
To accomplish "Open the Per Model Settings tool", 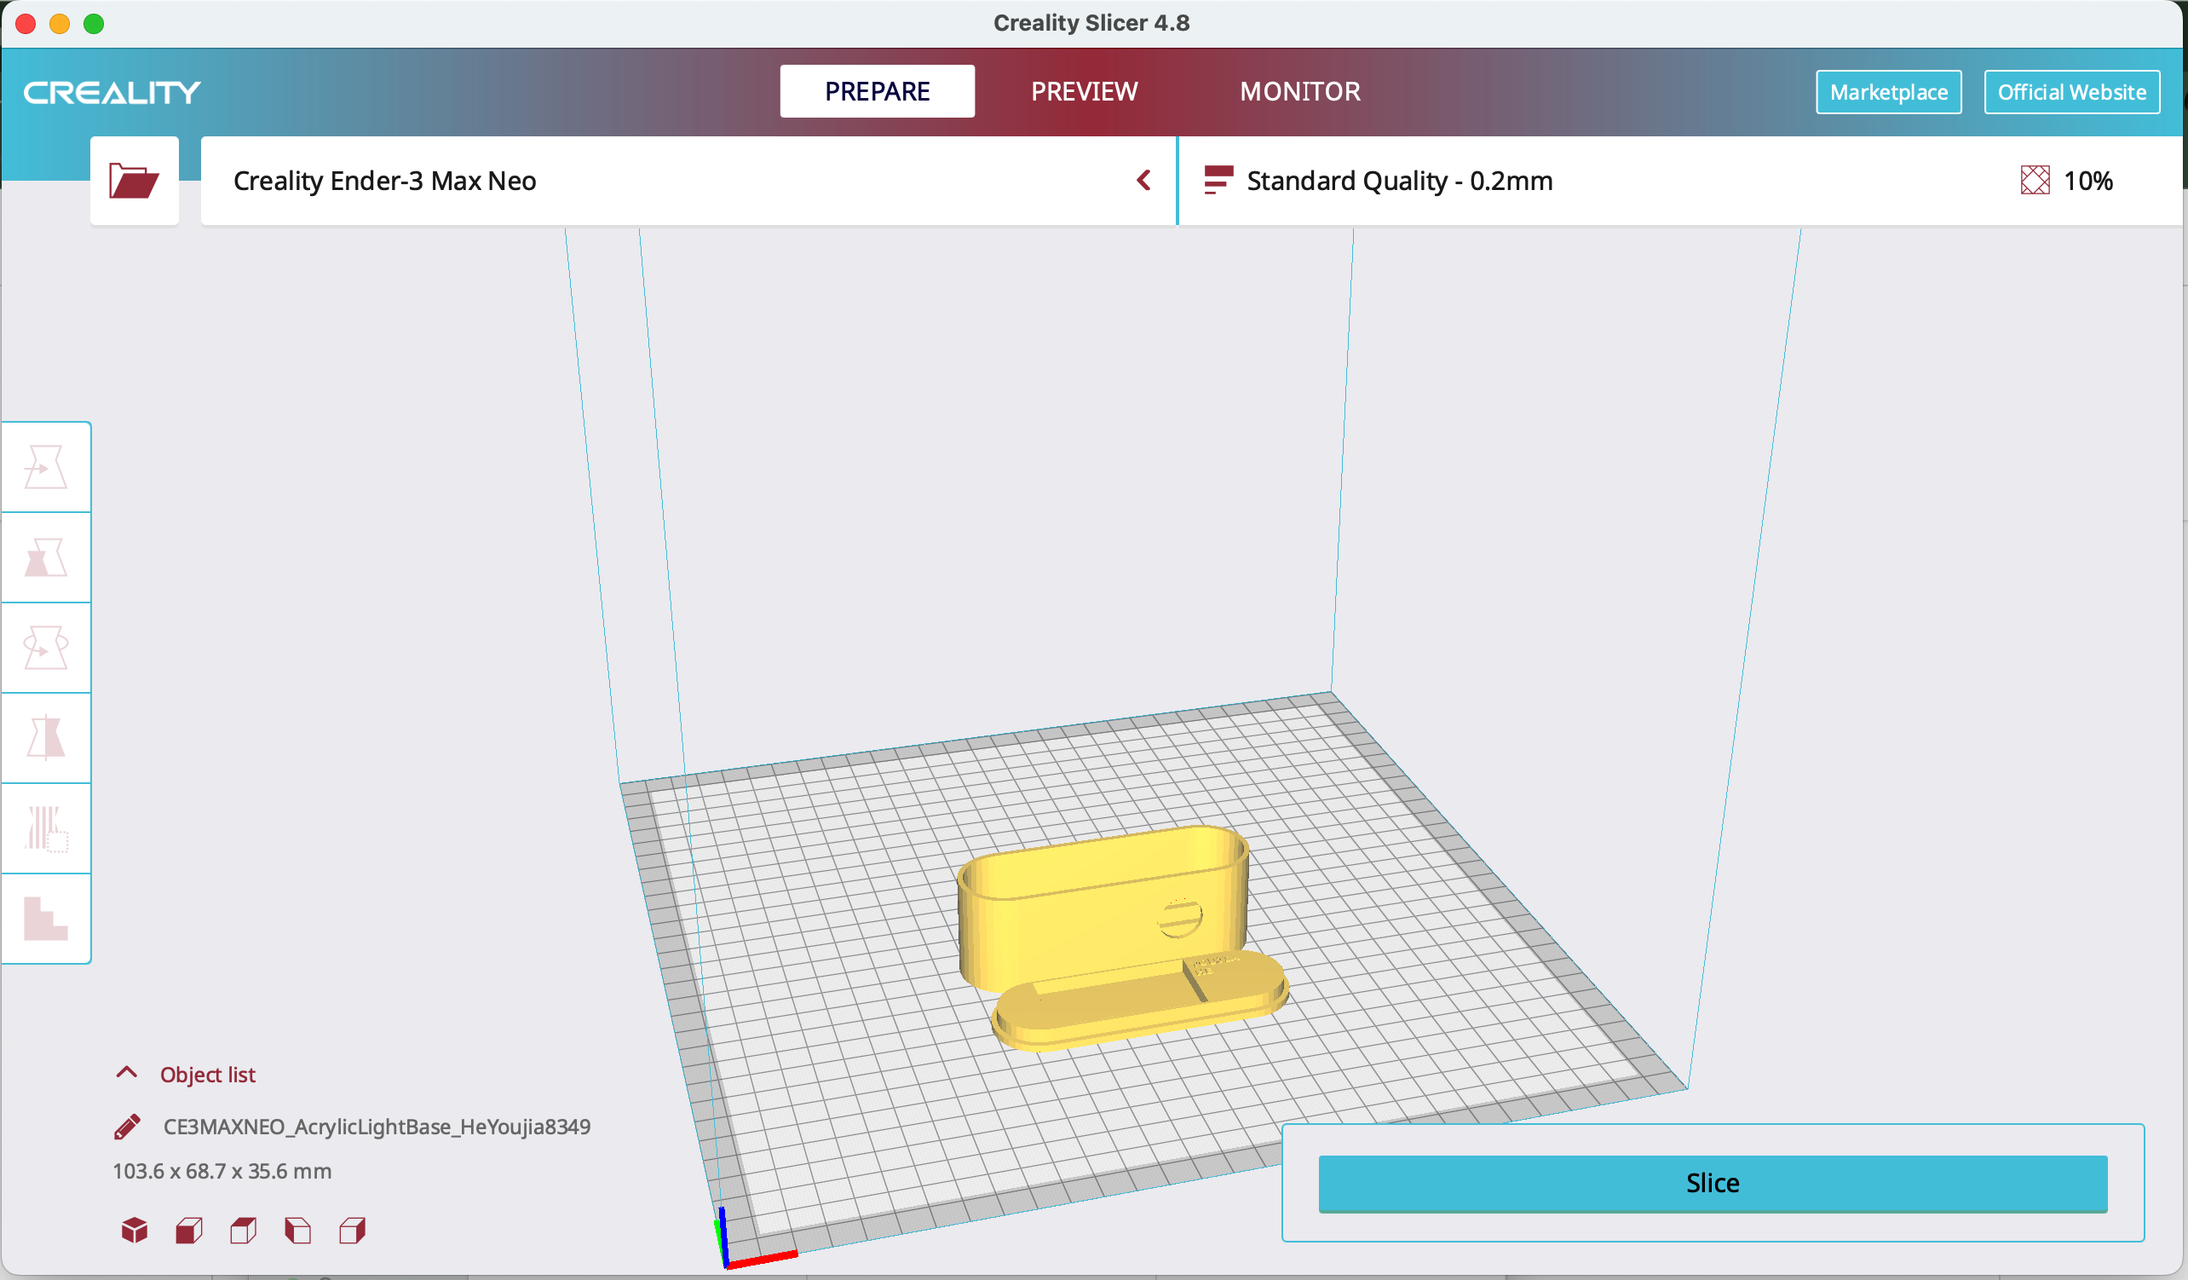I will click(45, 828).
